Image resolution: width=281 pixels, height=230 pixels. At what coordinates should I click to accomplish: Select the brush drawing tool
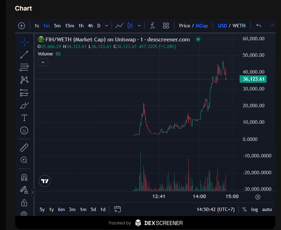(x=24, y=105)
